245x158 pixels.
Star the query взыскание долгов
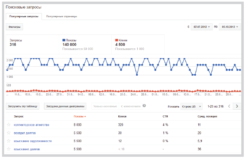tap(9, 149)
